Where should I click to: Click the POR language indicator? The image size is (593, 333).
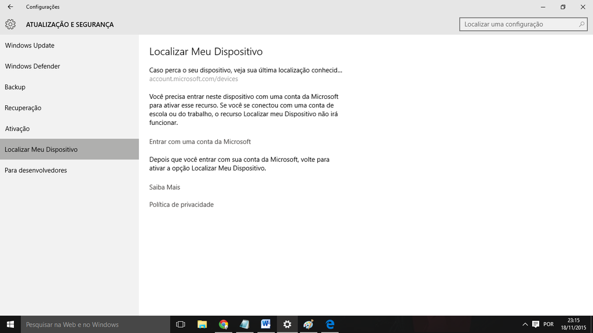[548, 324]
